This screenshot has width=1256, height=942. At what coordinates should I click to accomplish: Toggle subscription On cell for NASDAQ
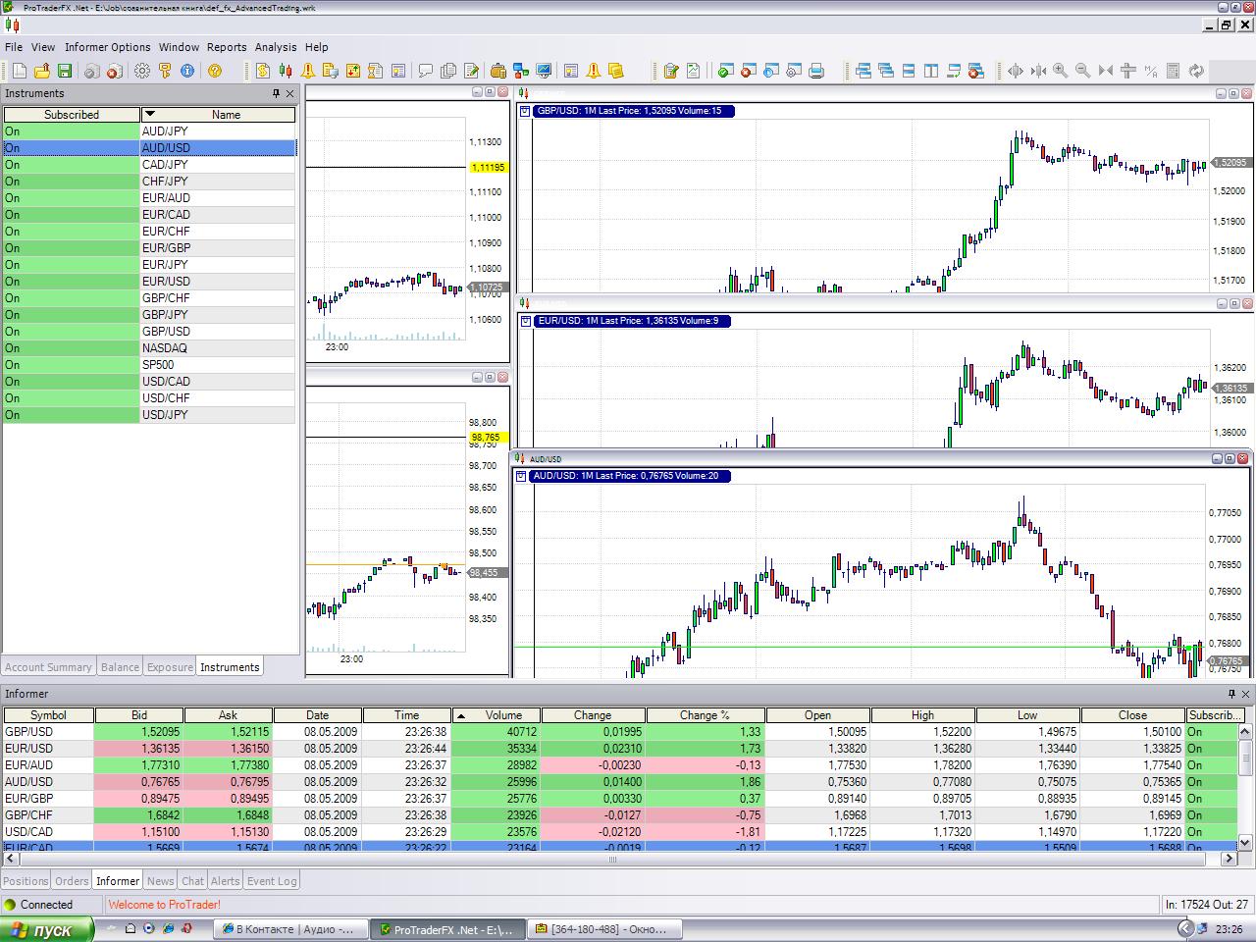pyautogui.click(x=72, y=348)
